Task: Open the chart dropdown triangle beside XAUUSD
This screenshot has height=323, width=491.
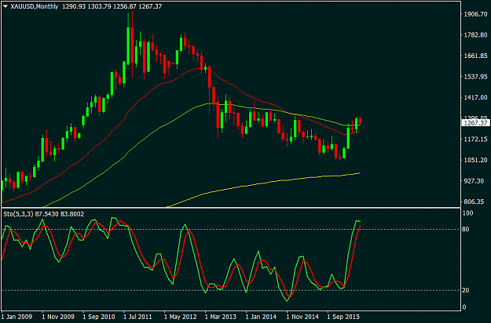Action: [x=5, y=6]
